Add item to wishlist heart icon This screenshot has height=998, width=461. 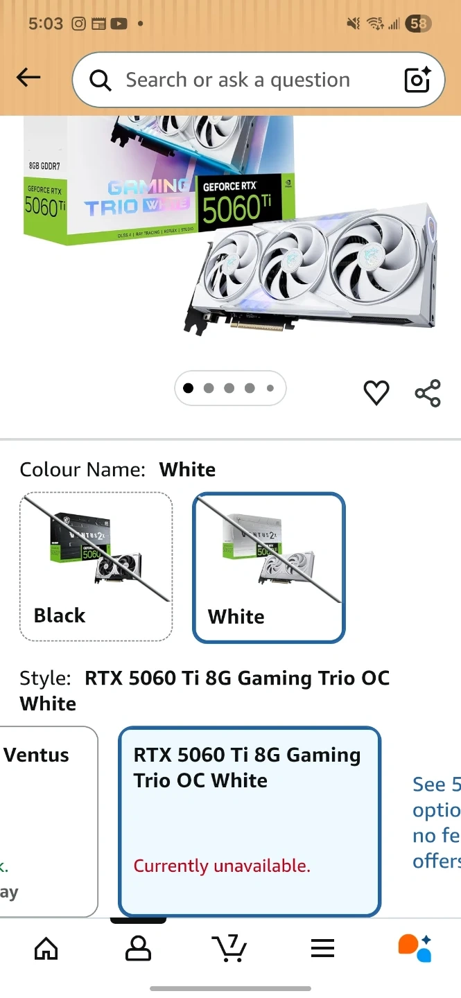pyautogui.click(x=376, y=393)
